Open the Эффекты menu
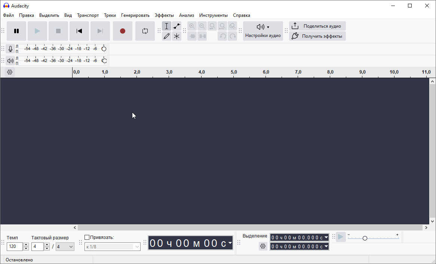This screenshot has height=264, width=436. pyautogui.click(x=164, y=15)
